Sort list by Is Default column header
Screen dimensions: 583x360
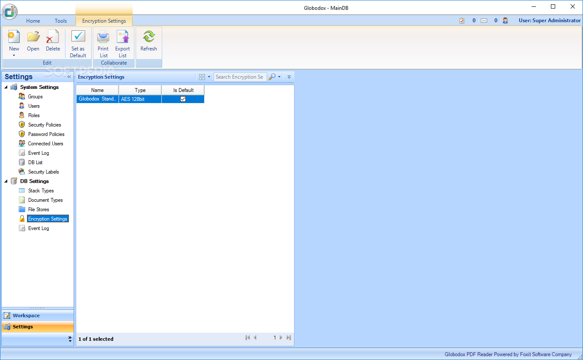tap(183, 90)
